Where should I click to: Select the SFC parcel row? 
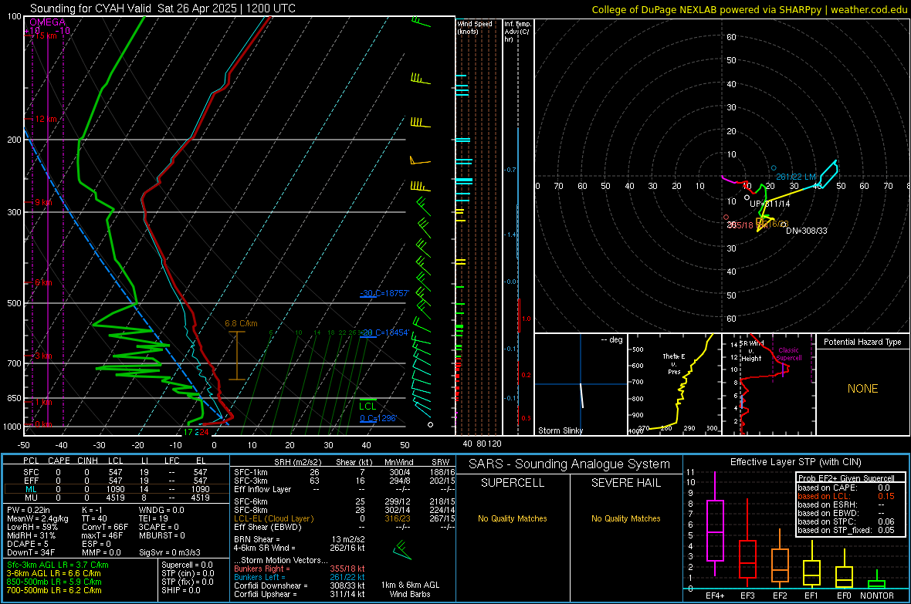117,472
